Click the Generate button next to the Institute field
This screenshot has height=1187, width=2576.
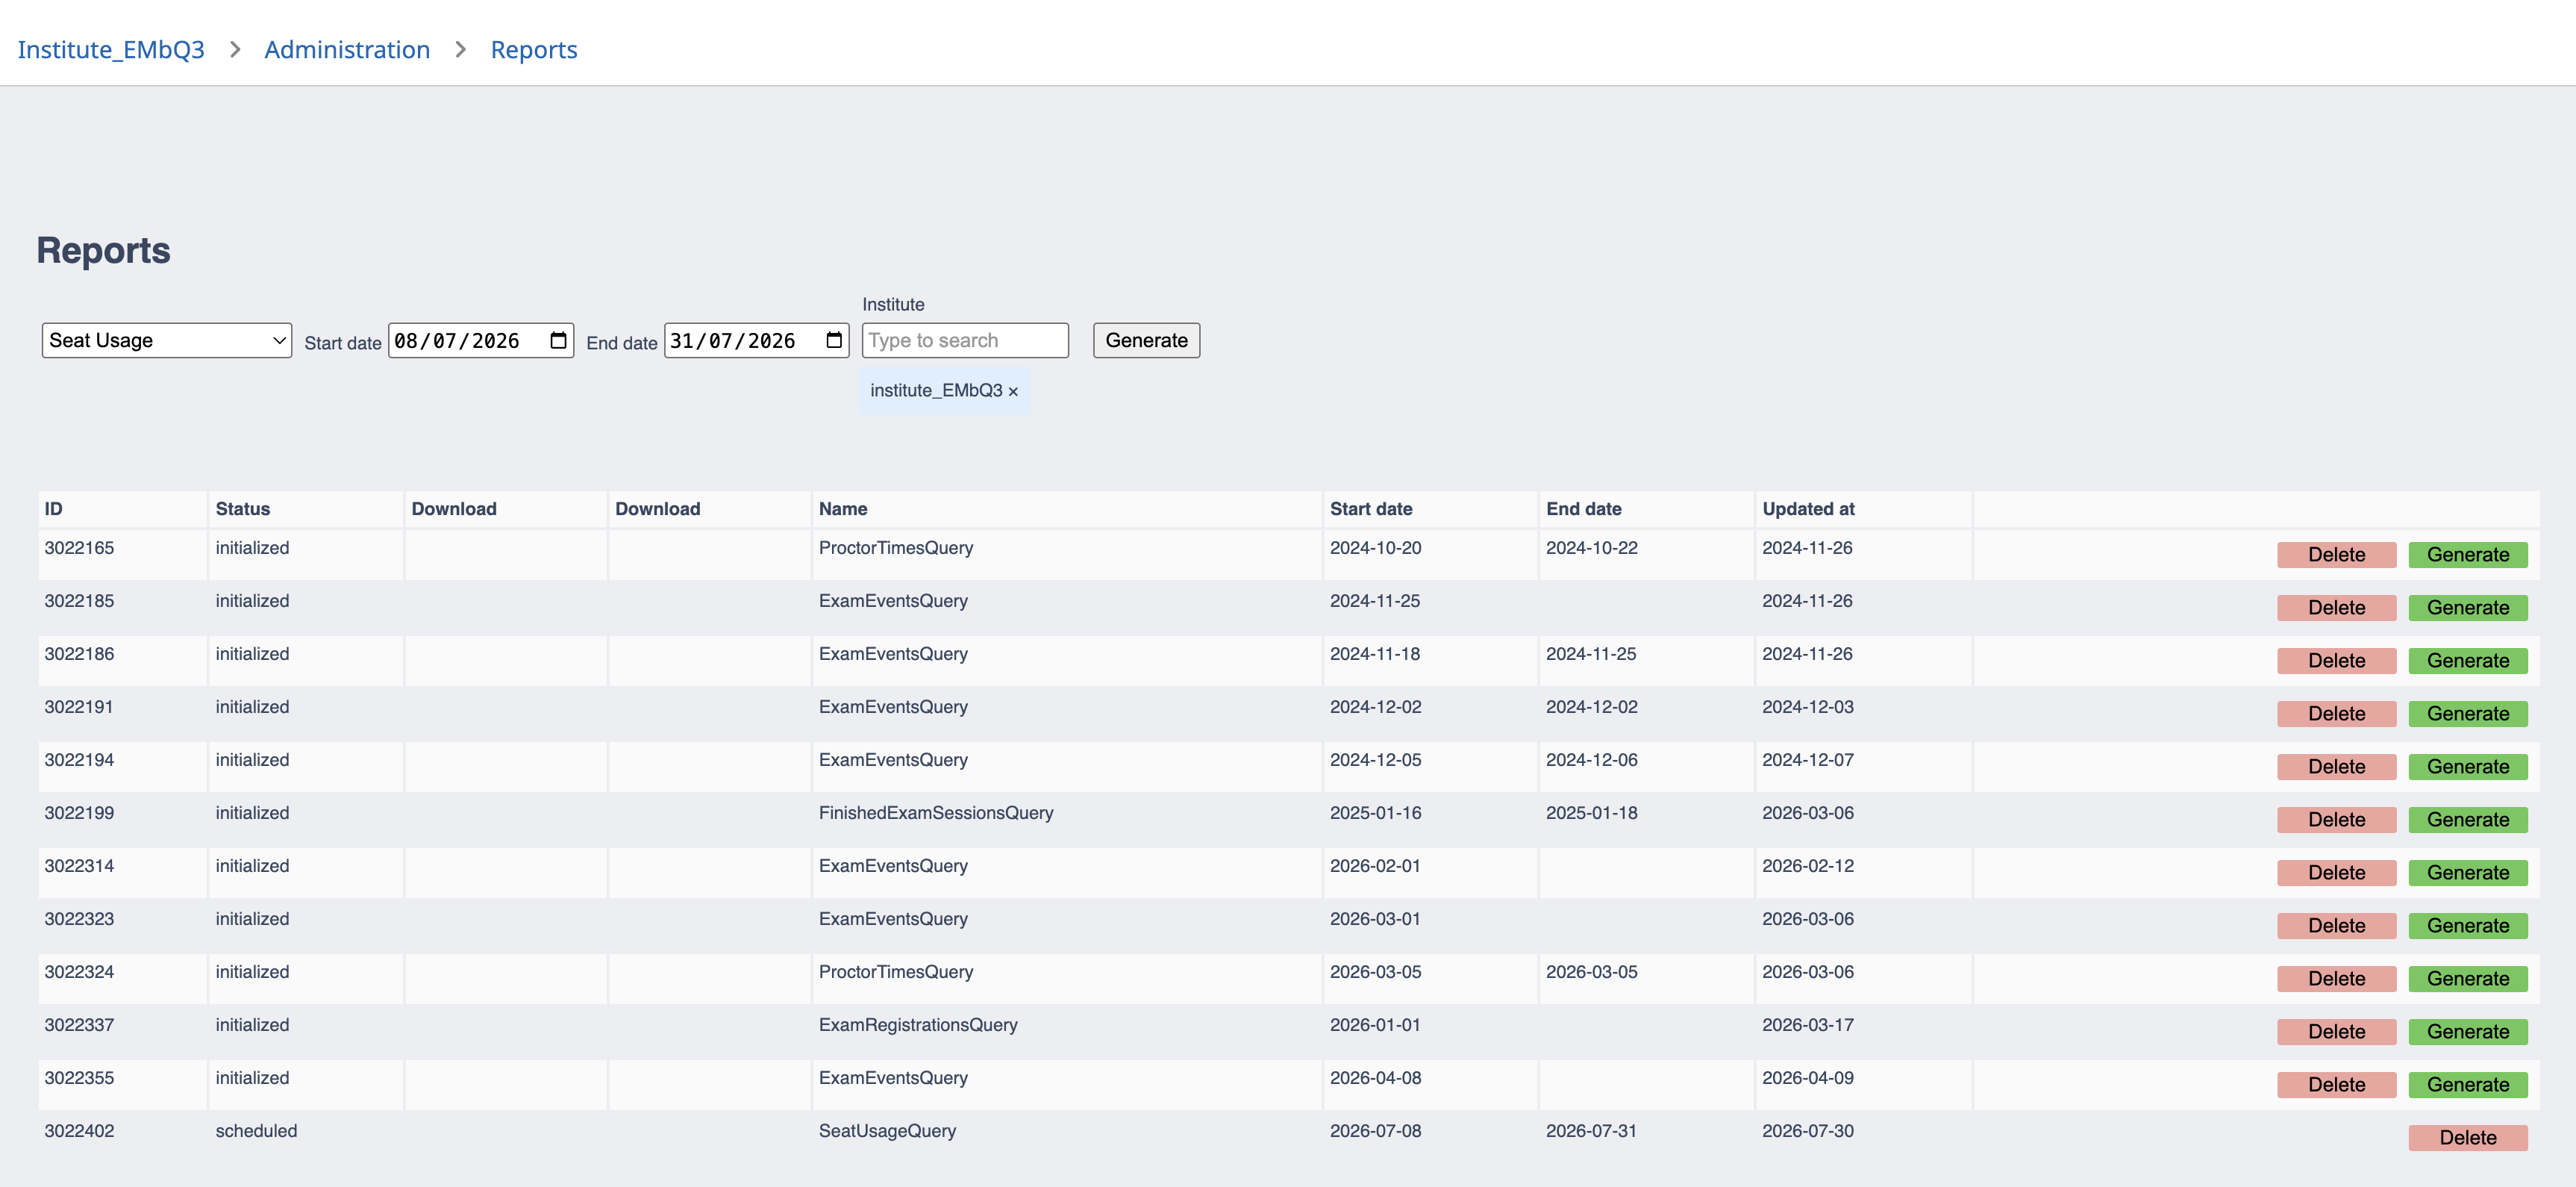click(x=1146, y=340)
